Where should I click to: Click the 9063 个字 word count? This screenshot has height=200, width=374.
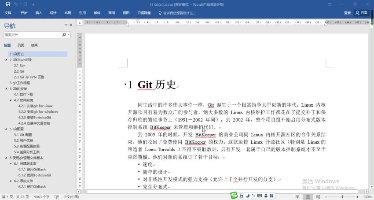coord(41,197)
